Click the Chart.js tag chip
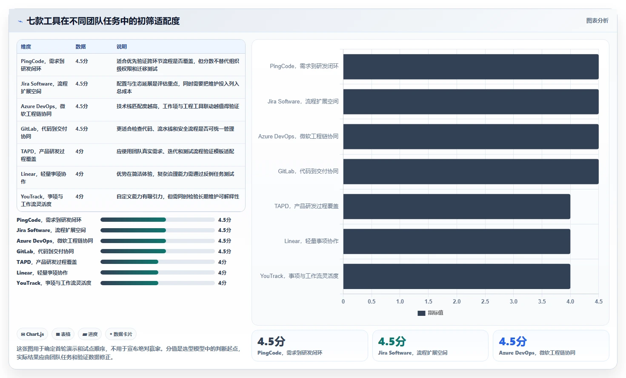Screen dimensions: 626x378 (x=32, y=334)
